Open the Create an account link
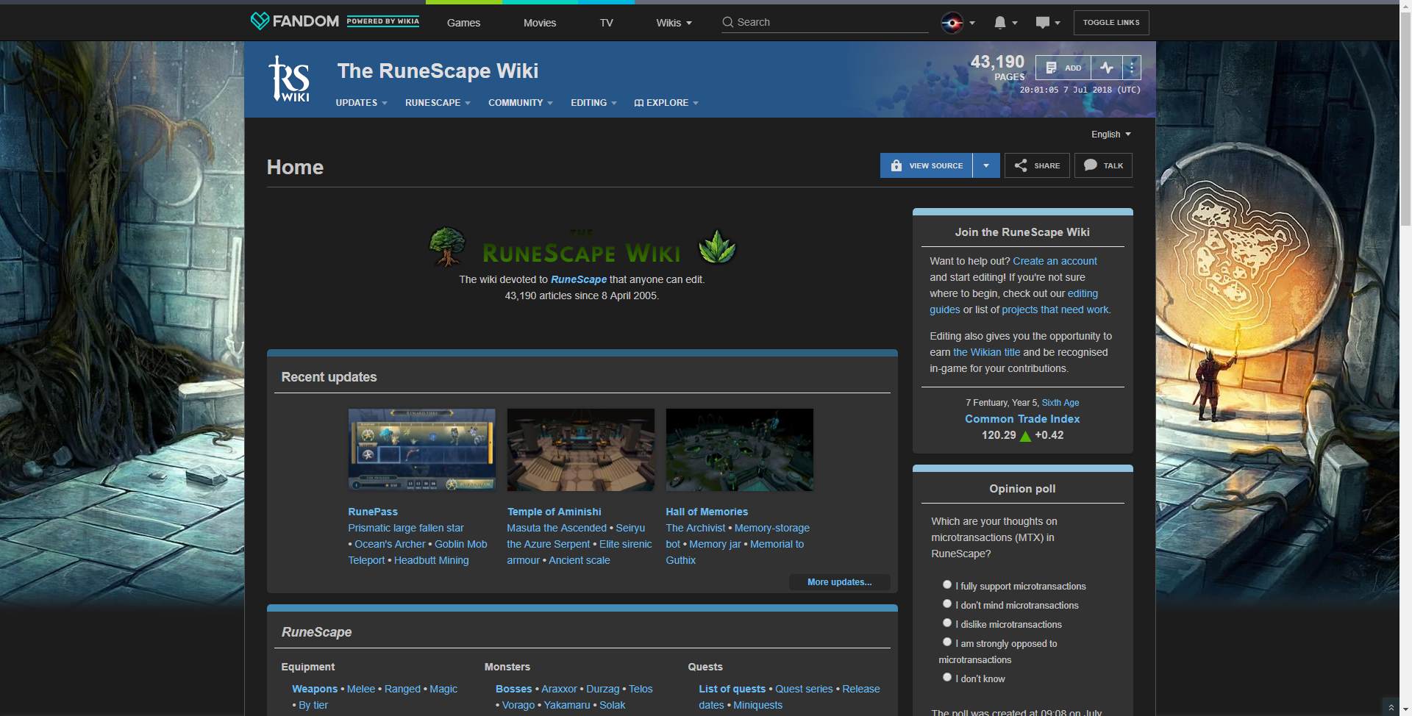The width and height of the screenshot is (1412, 716). [1055, 261]
